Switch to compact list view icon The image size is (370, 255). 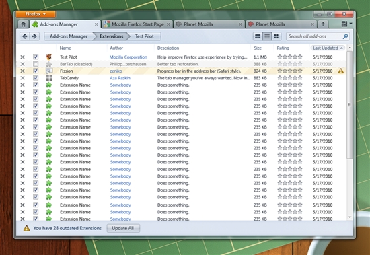[267, 36]
